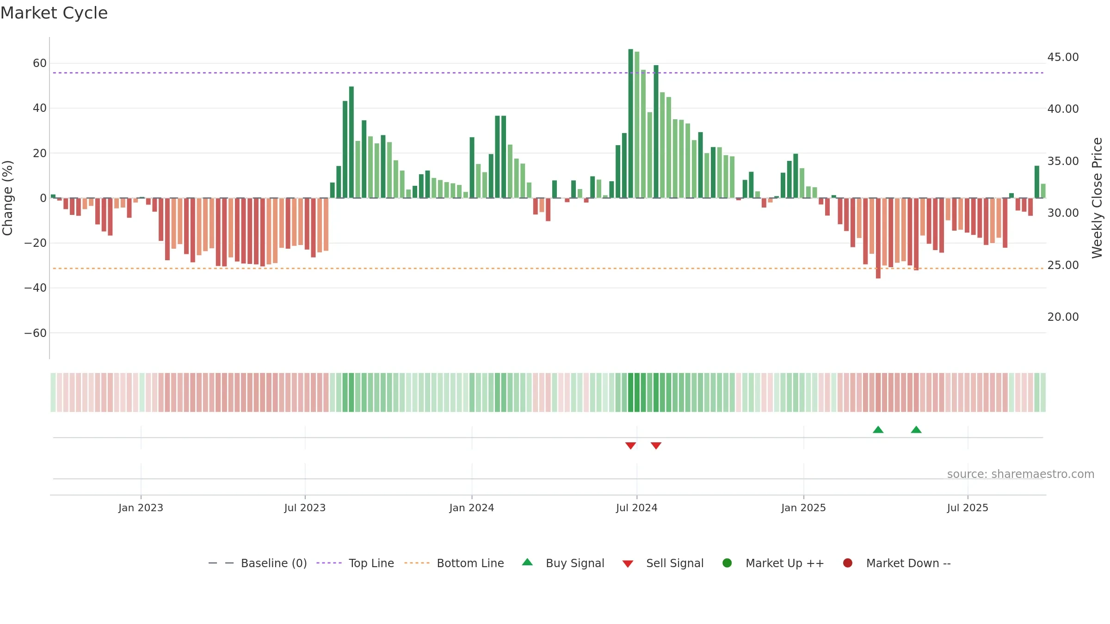Click the −40 percent change axis label
The image size is (1110, 624).
36,288
